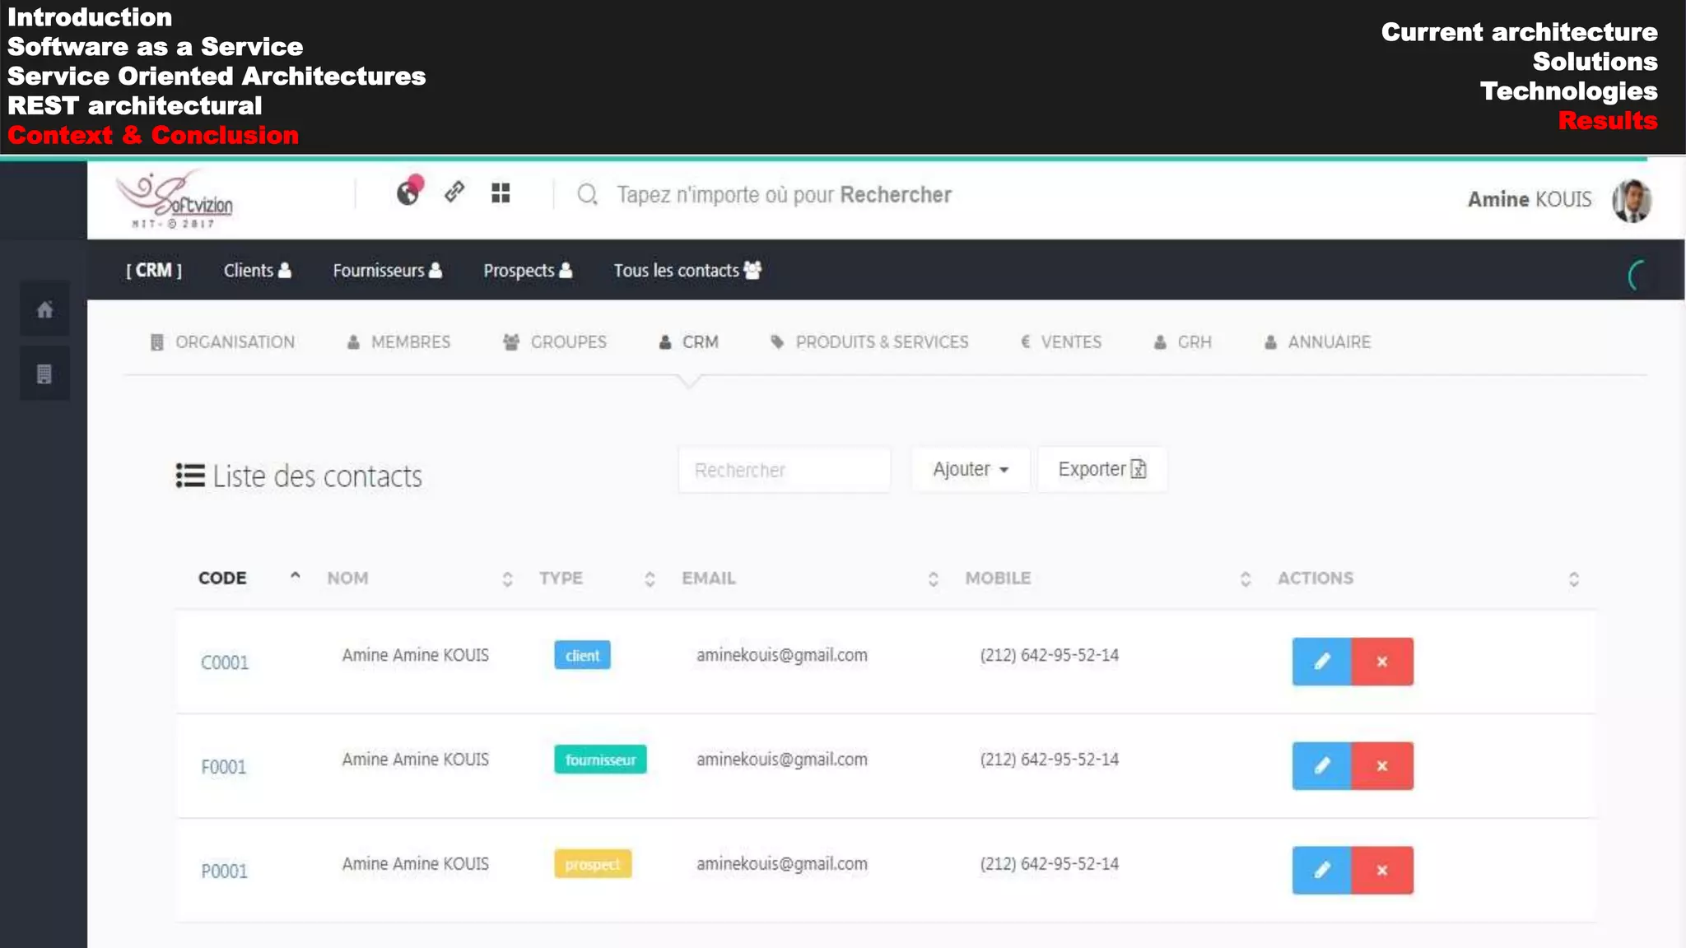Click the Exporter button
Image resolution: width=1686 pixels, height=948 pixels.
[x=1101, y=470]
